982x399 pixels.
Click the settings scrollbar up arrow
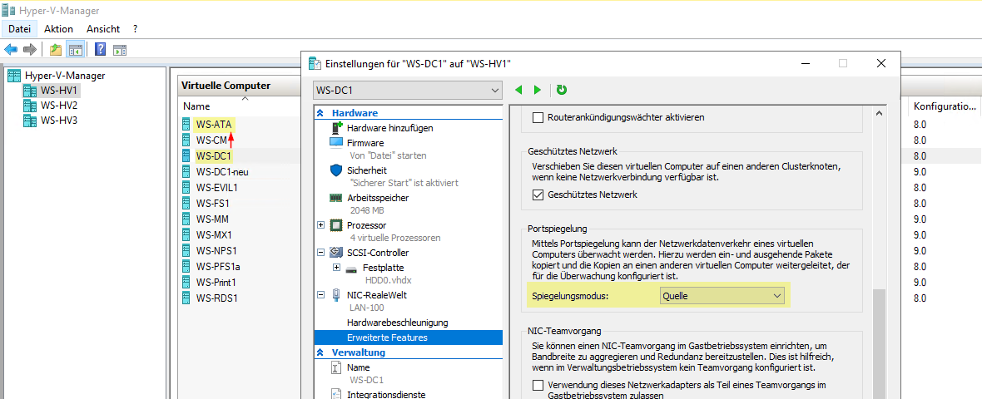click(x=880, y=113)
